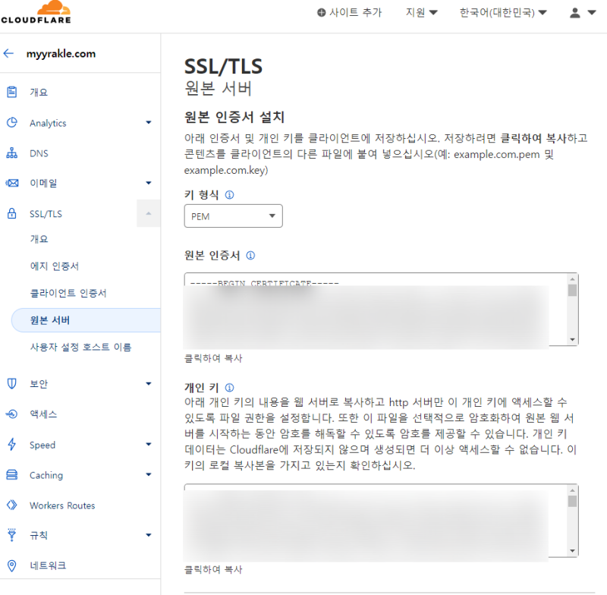The height and width of the screenshot is (595, 607).
Task: Click the Workers Routes icon
Action: point(11,505)
